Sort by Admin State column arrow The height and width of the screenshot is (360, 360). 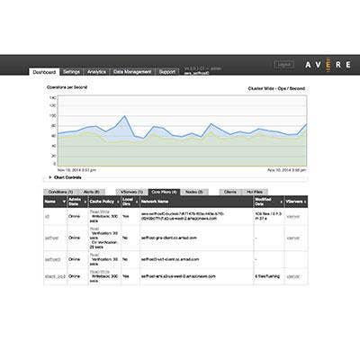coord(85,202)
